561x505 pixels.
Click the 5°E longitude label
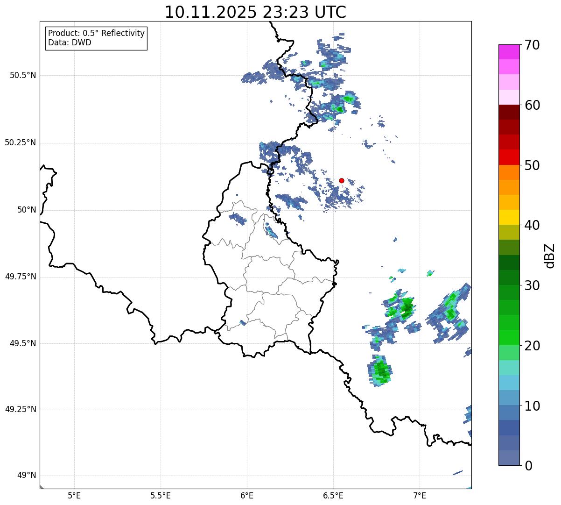pyautogui.click(x=74, y=495)
